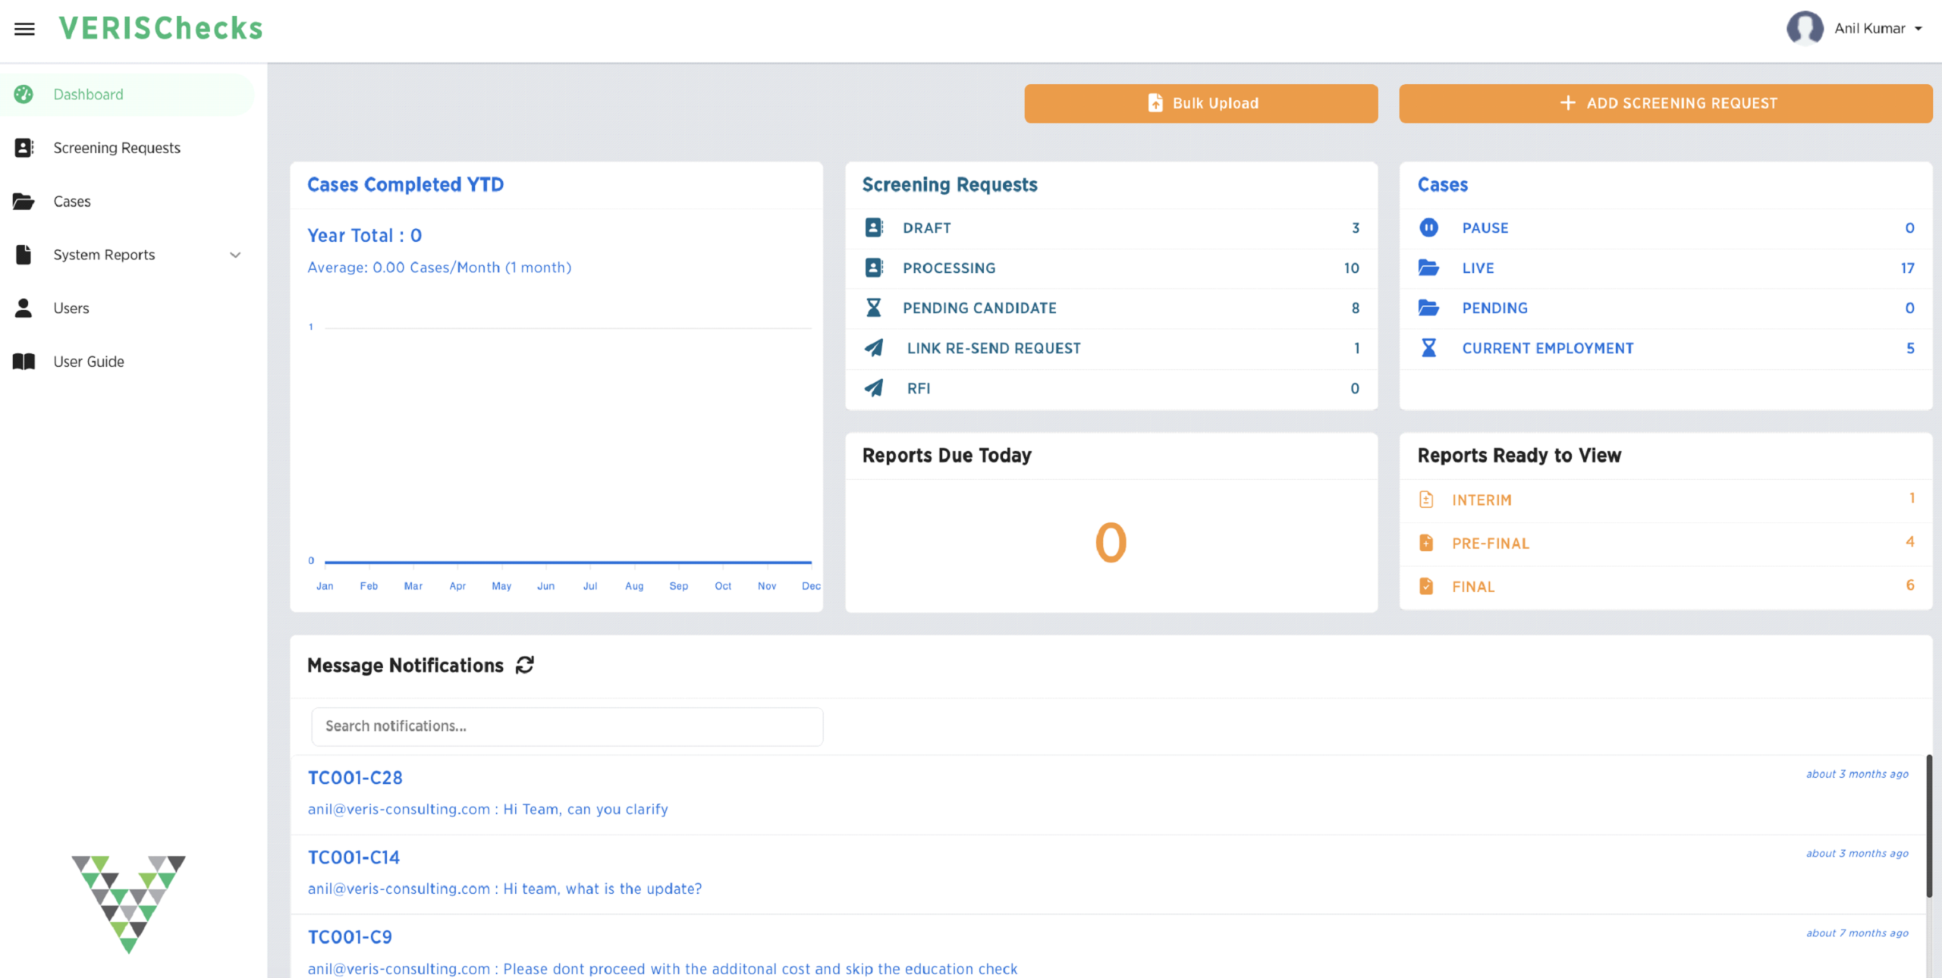Image resolution: width=1942 pixels, height=978 pixels.
Task: Click the Pending Candidate hourglass icon
Action: (x=873, y=308)
